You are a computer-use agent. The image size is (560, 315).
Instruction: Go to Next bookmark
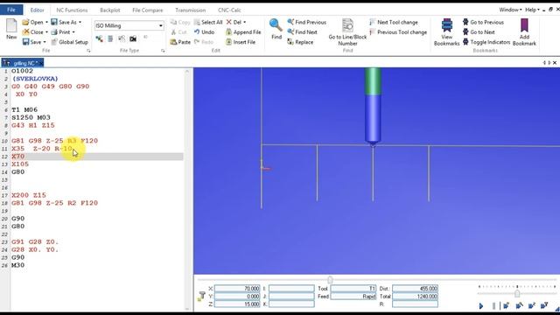tap(479, 32)
